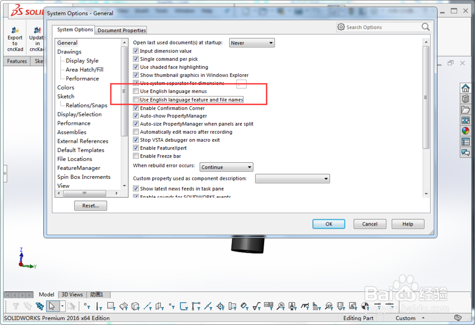Click the Filter Solid Bodies icon
Screen dimensions: 475x325
135,306
